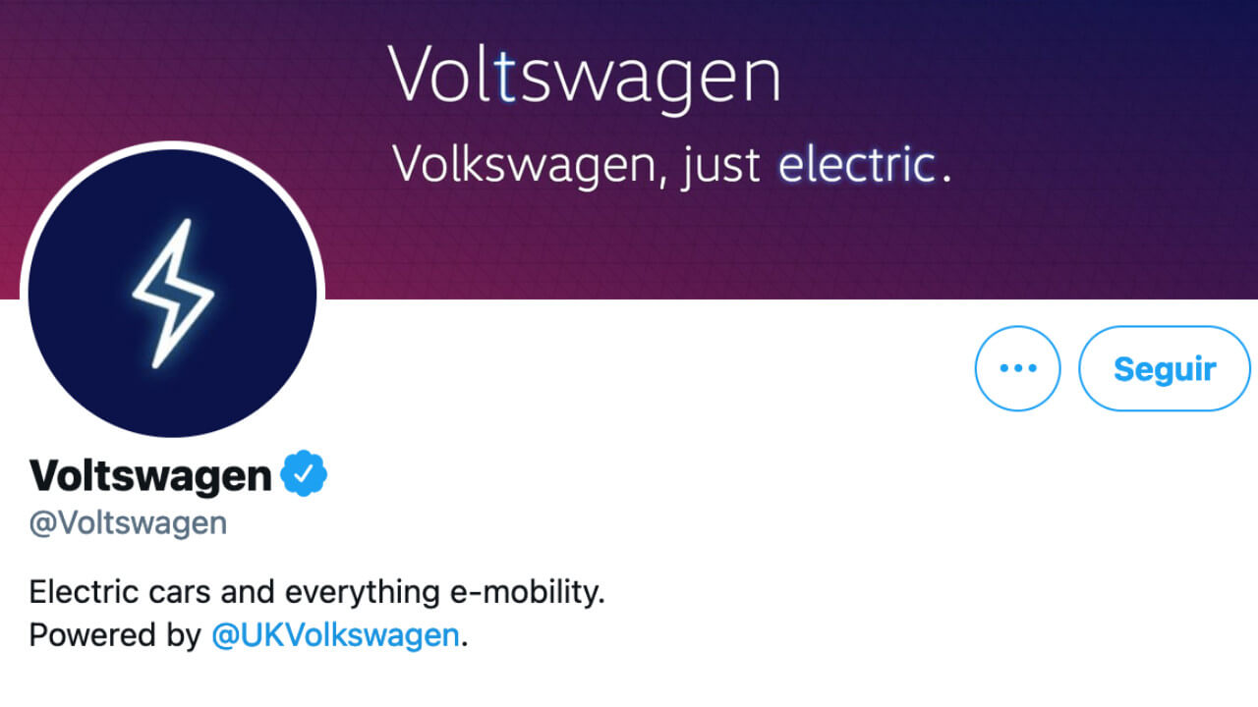Open the @UKVolkswagen profile link
The width and height of the screenshot is (1258, 707).
coord(335,635)
